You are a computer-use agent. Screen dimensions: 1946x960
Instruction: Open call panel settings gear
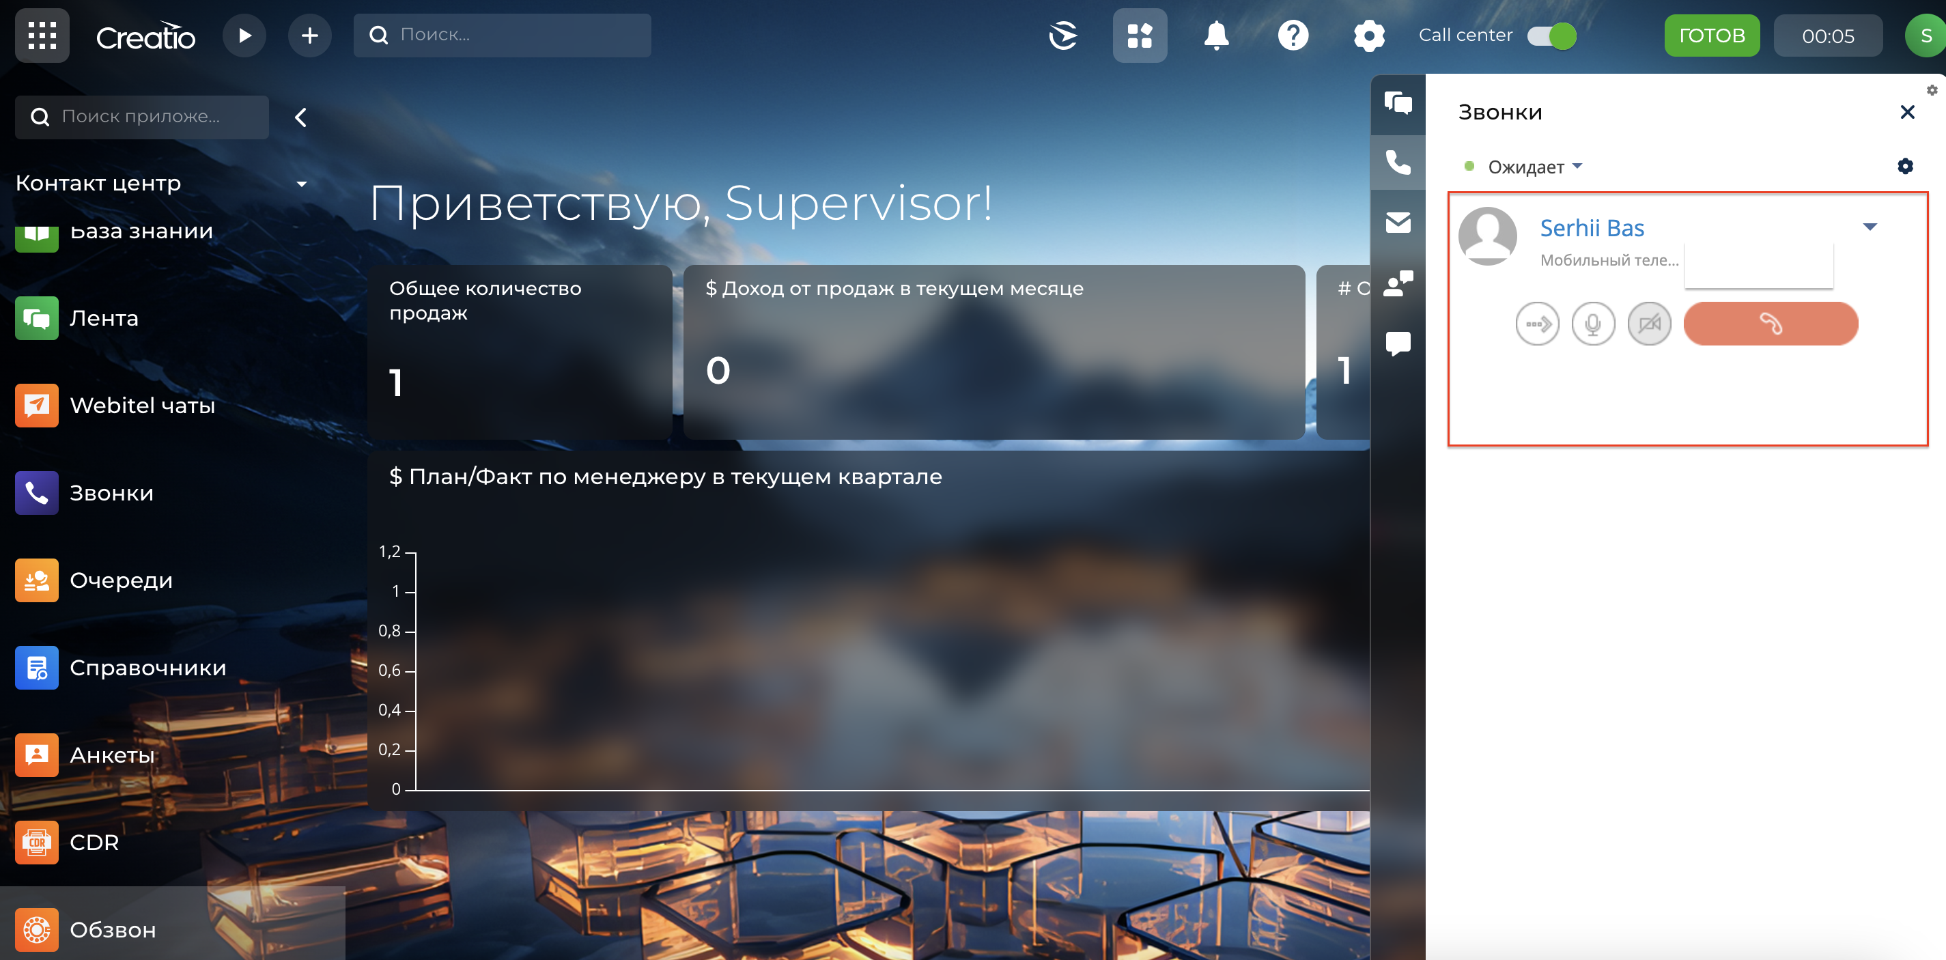pos(1905,166)
